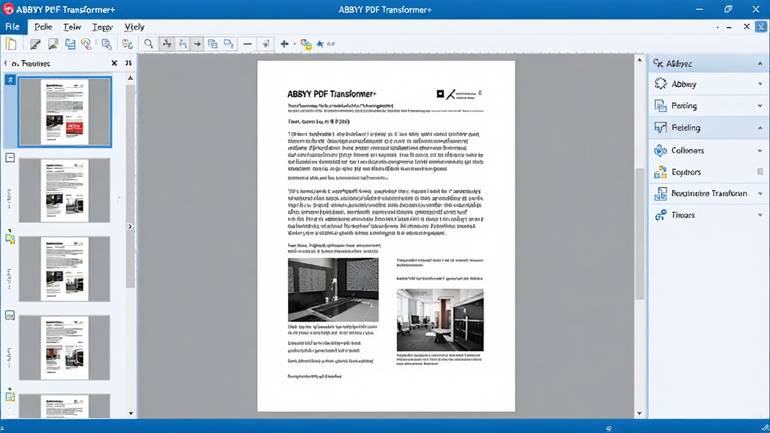The width and height of the screenshot is (770, 433).
Task: Click the document scrollbar down arrow
Action: coord(639,413)
